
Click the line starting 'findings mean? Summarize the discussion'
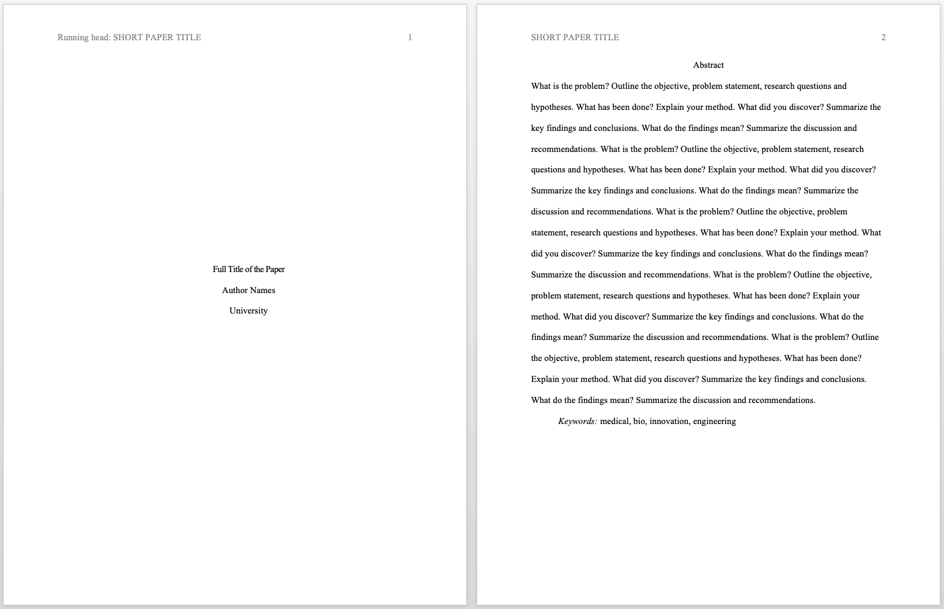pos(705,337)
